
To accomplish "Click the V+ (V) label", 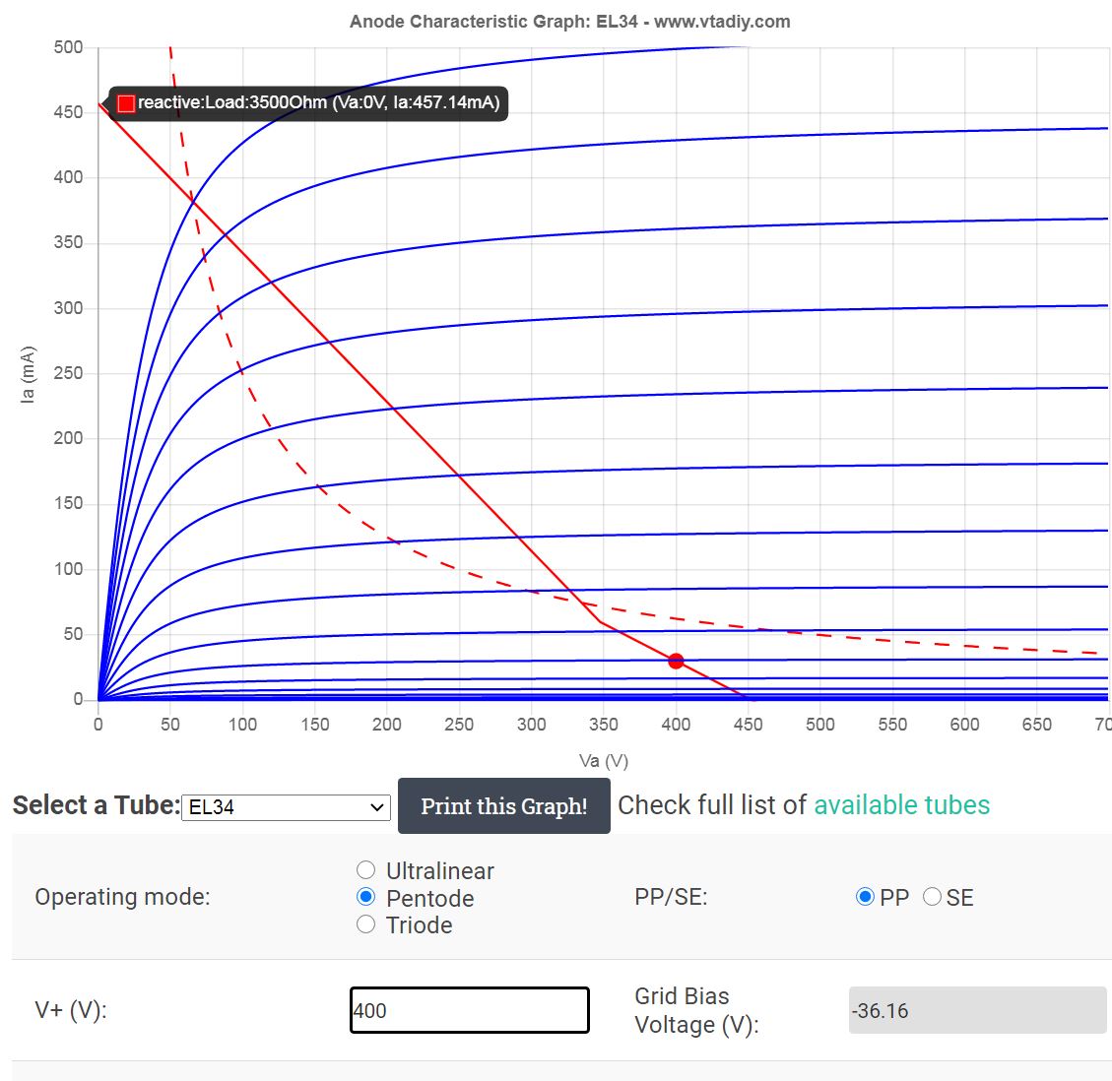I will 70,1009.
